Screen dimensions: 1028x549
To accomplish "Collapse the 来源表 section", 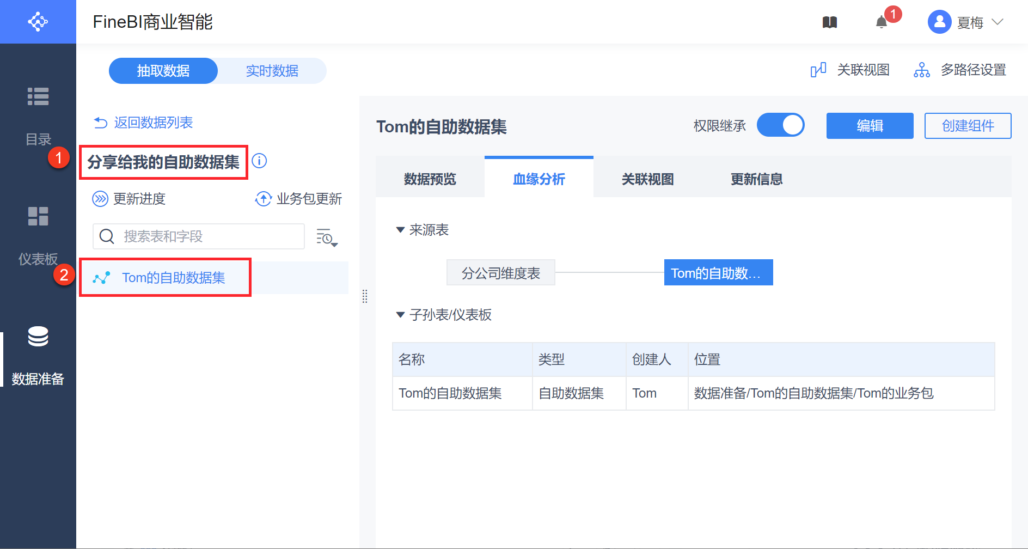I will (x=400, y=230).
